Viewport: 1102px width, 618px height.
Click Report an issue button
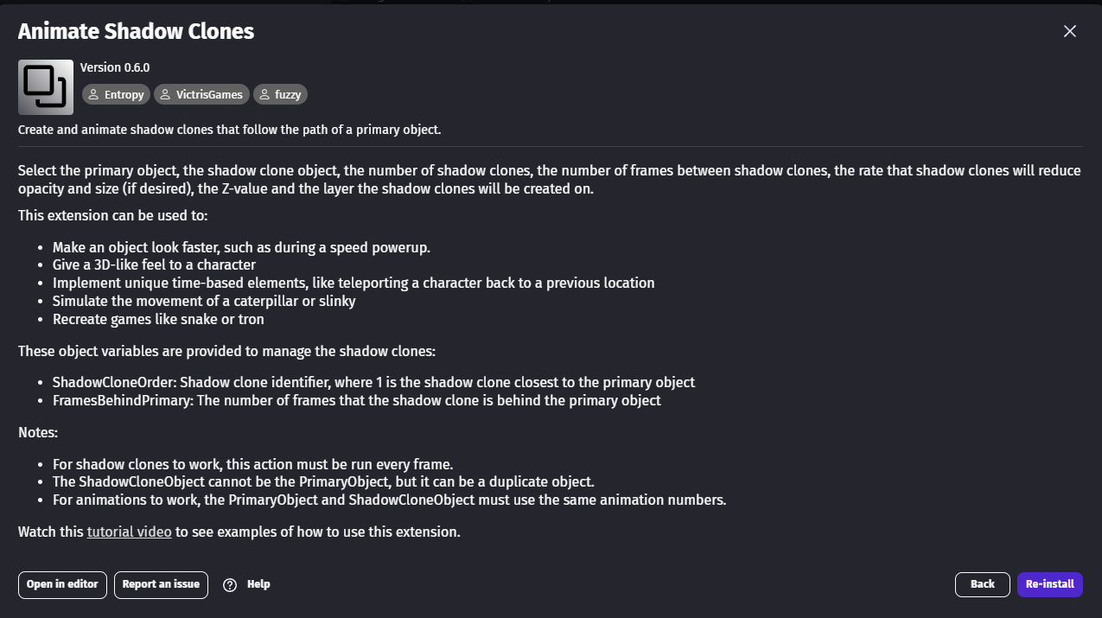tap(161, 584)
